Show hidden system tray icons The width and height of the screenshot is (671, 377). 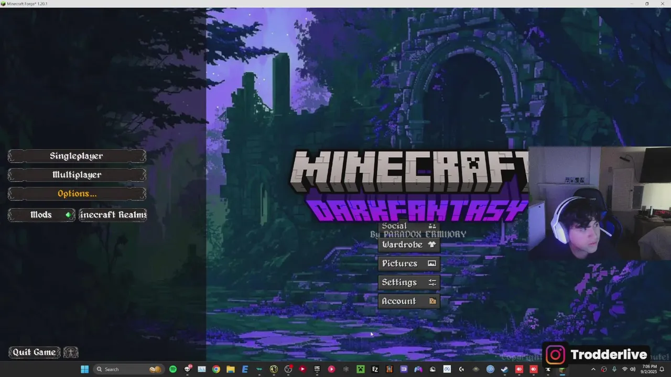(x=593, y=369)
